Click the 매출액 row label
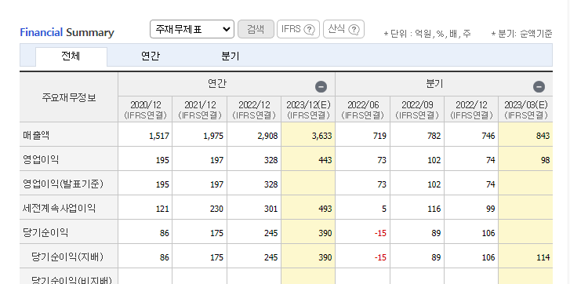570x284 pixels. [36, 135]
